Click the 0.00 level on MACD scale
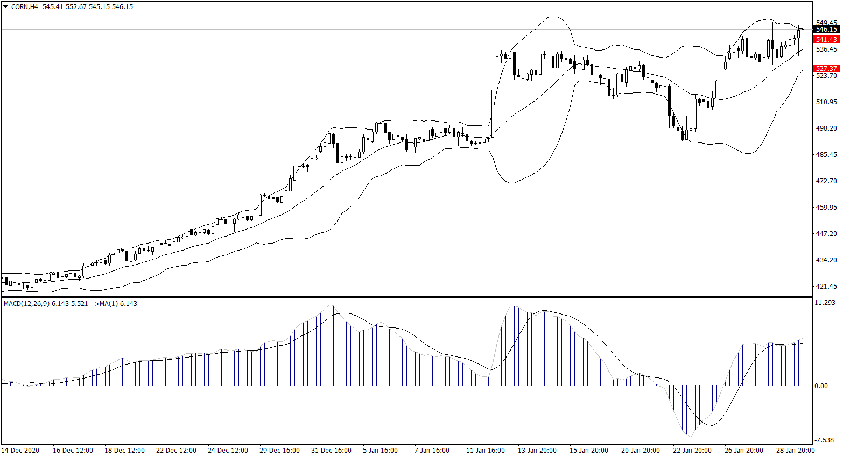 [821, 386]
